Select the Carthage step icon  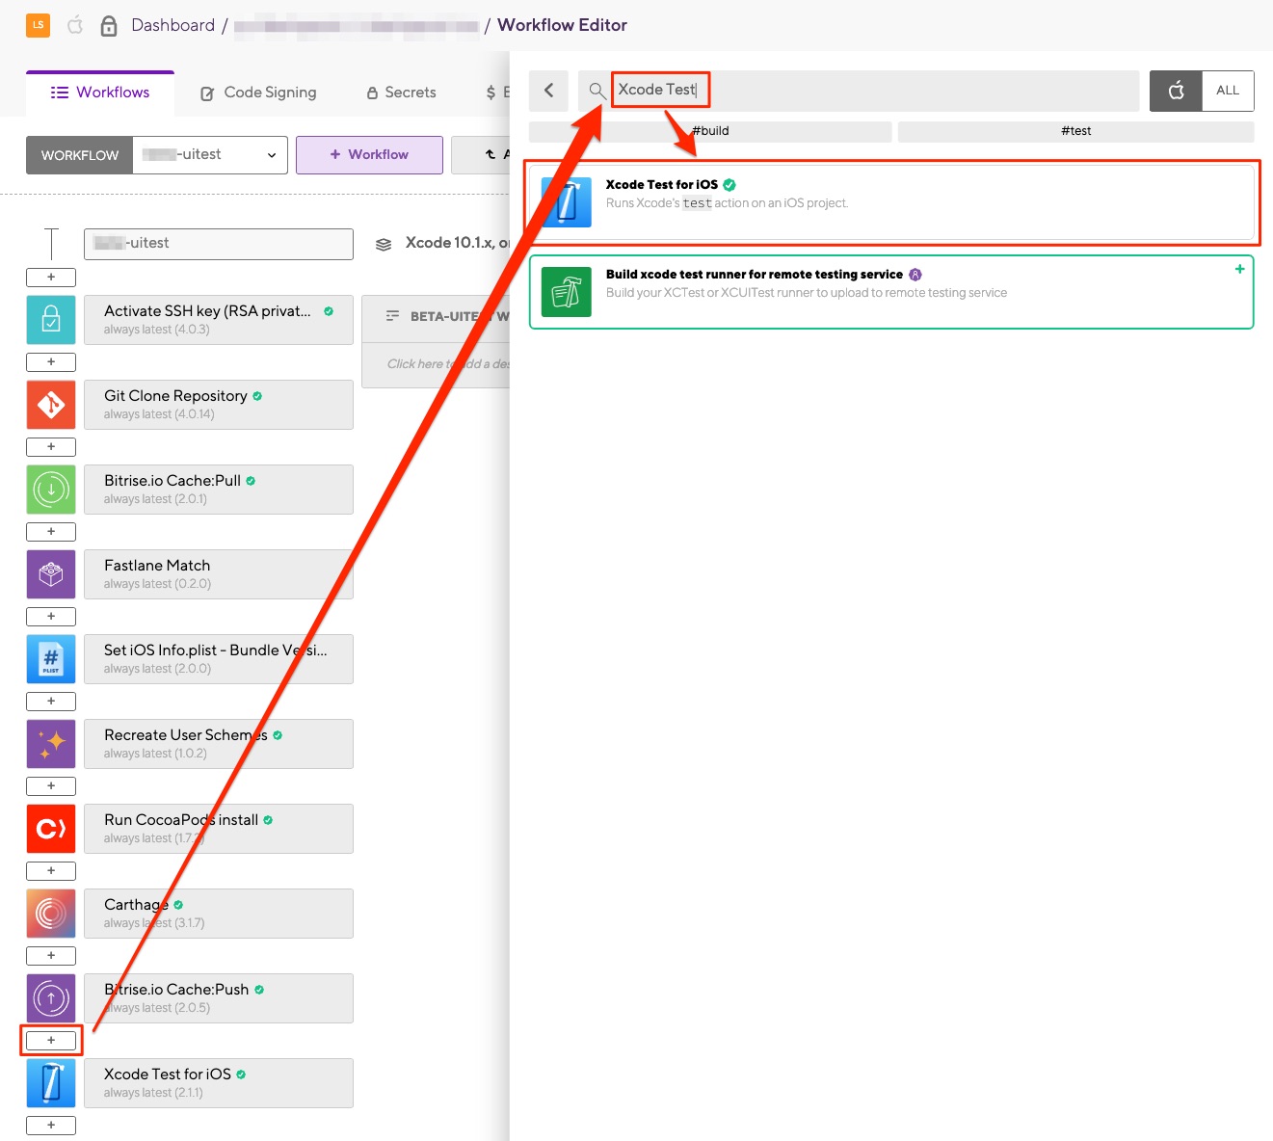(x=51, y=914)
